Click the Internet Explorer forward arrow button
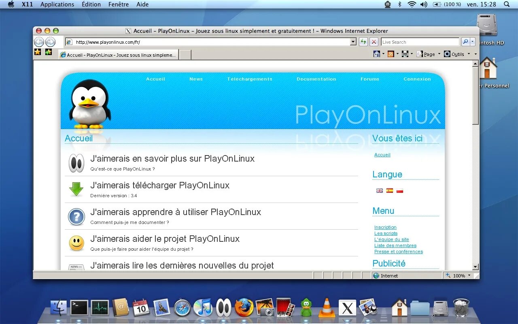 tap(50, 42)
